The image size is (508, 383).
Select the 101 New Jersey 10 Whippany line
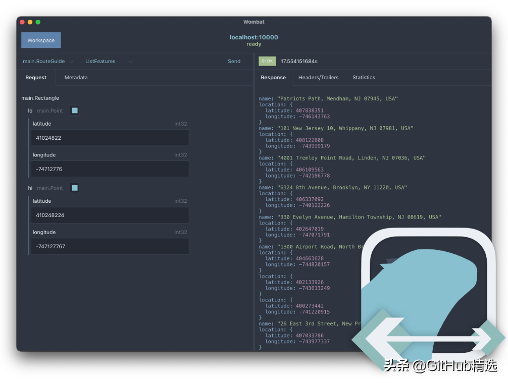coord(336,128)
